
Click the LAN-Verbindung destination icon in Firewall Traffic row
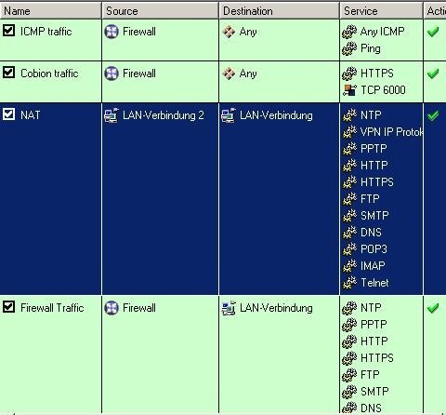point(229,308)
